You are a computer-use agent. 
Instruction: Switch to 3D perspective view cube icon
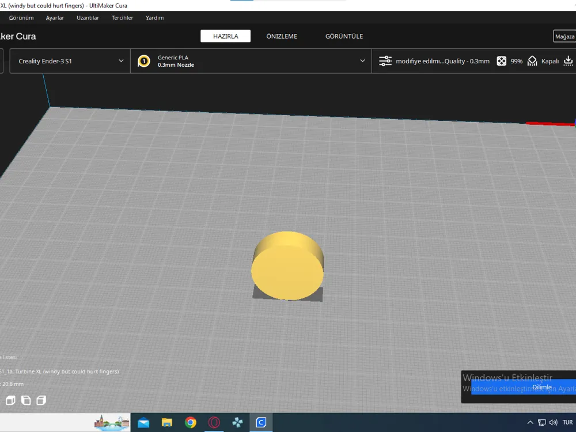[10, 400]
